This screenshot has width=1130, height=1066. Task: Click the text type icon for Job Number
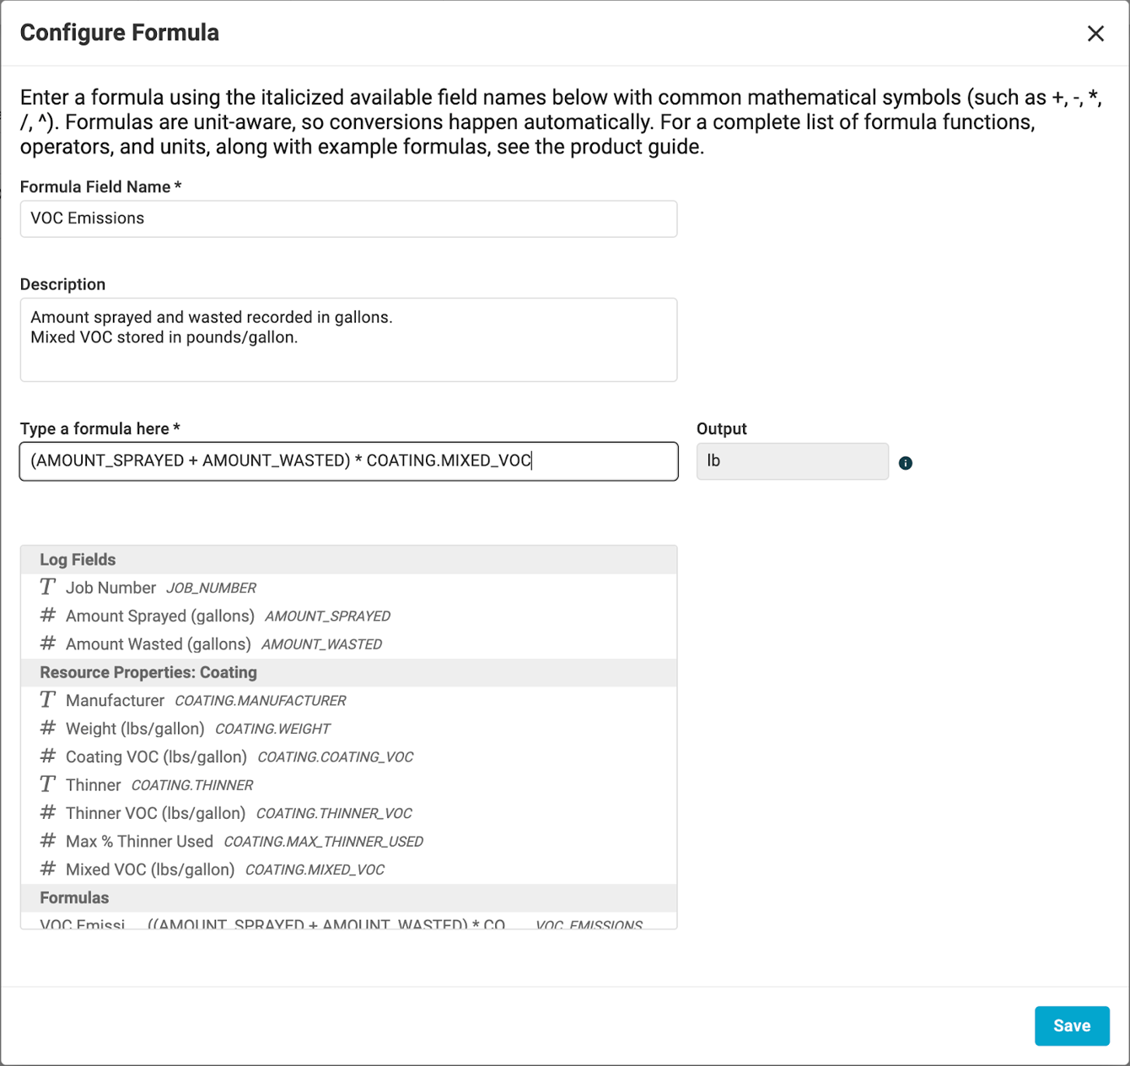48,587
